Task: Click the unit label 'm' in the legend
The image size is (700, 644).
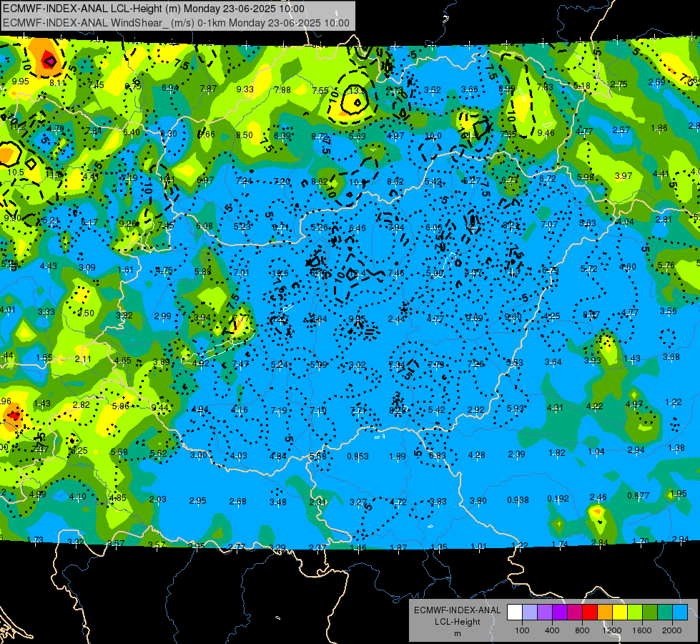Action: (x=457, y=633)
